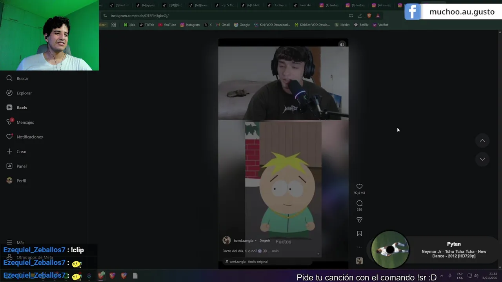Screen dimensions: 502x282
Task: Click site settings icon left of URL
Action: (105, 16)
